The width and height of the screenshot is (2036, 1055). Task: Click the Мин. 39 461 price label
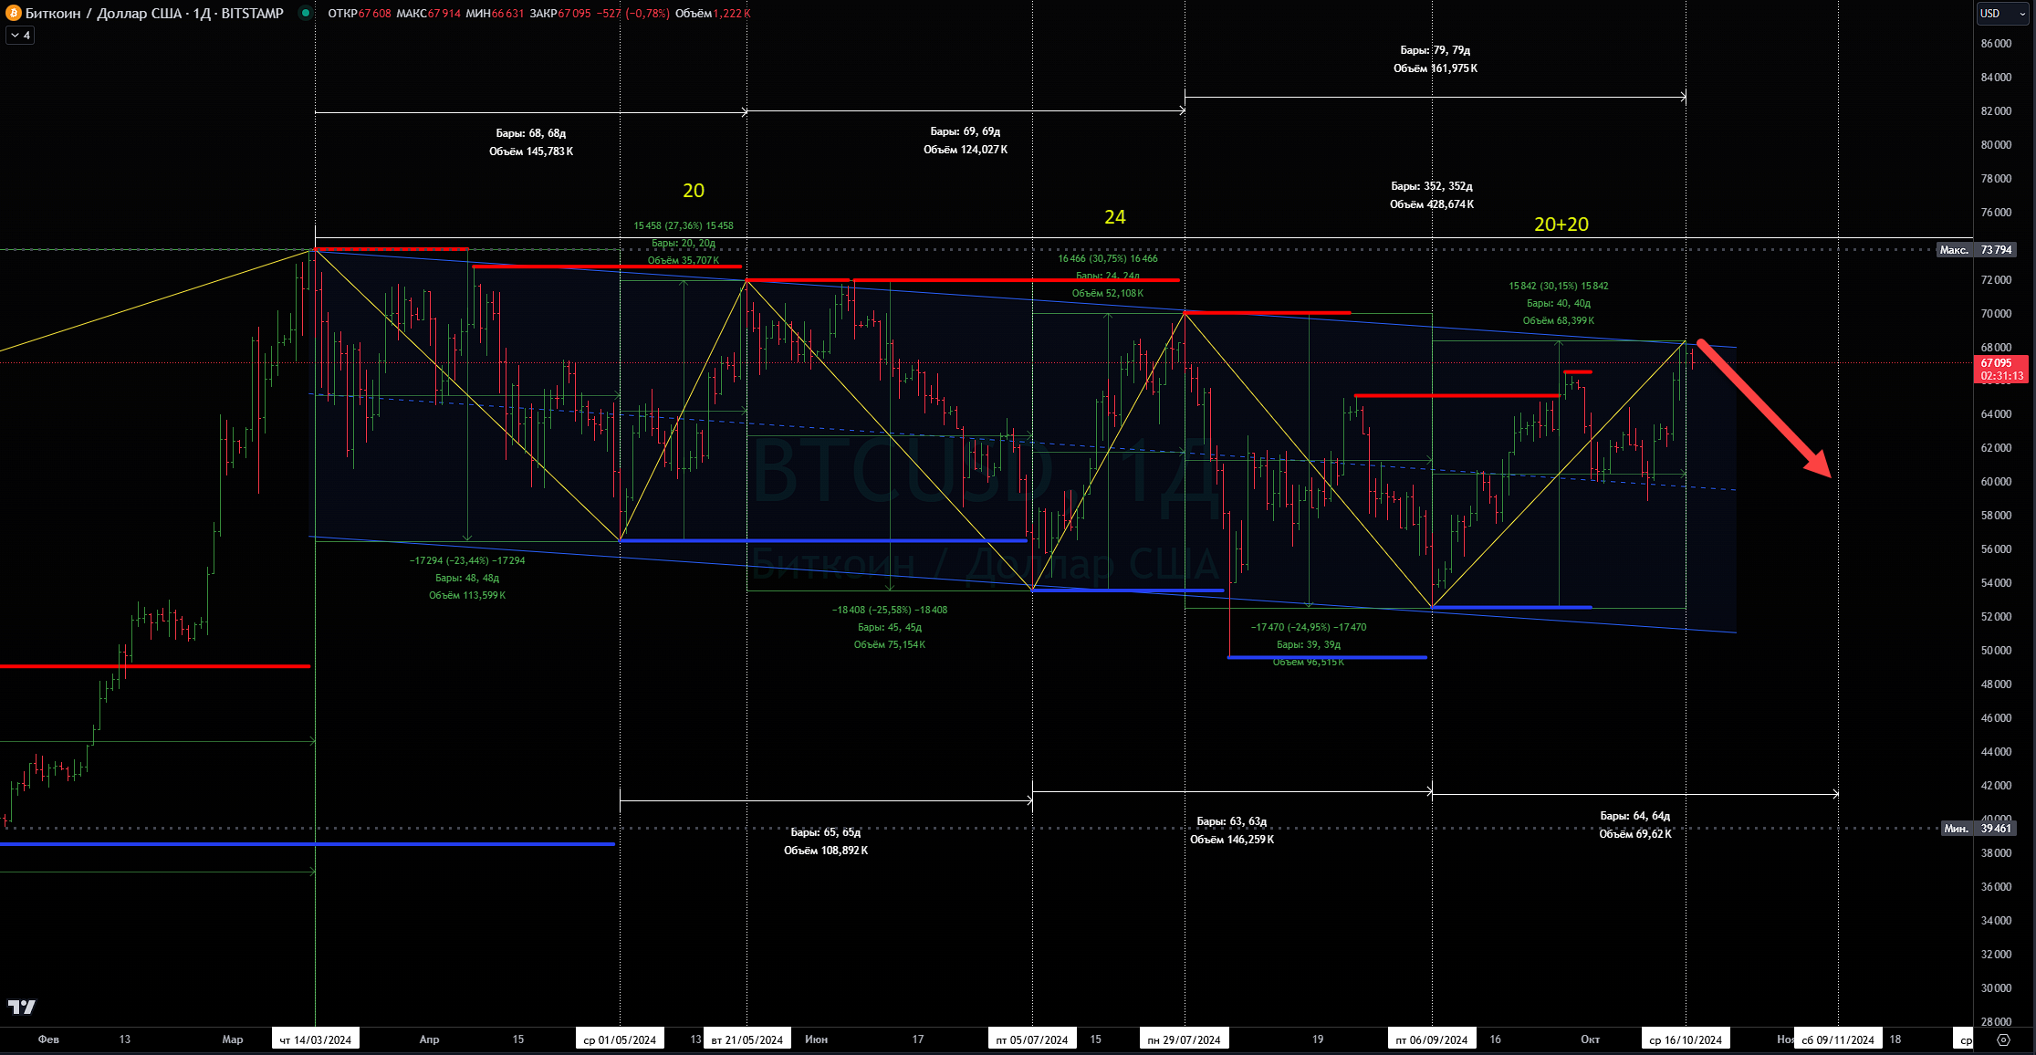pos(1978,829)
